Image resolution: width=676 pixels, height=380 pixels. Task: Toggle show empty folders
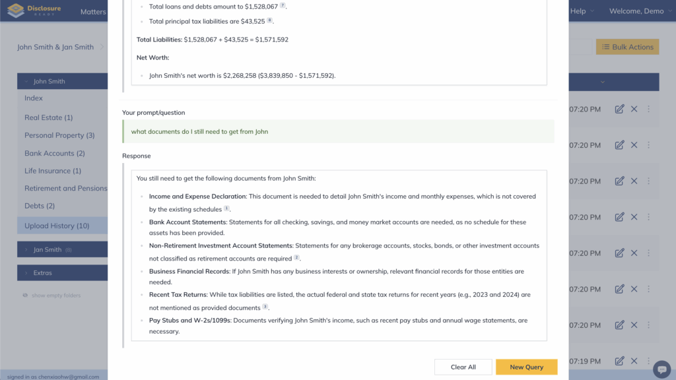pyautogui.click(x=51, y=296)
